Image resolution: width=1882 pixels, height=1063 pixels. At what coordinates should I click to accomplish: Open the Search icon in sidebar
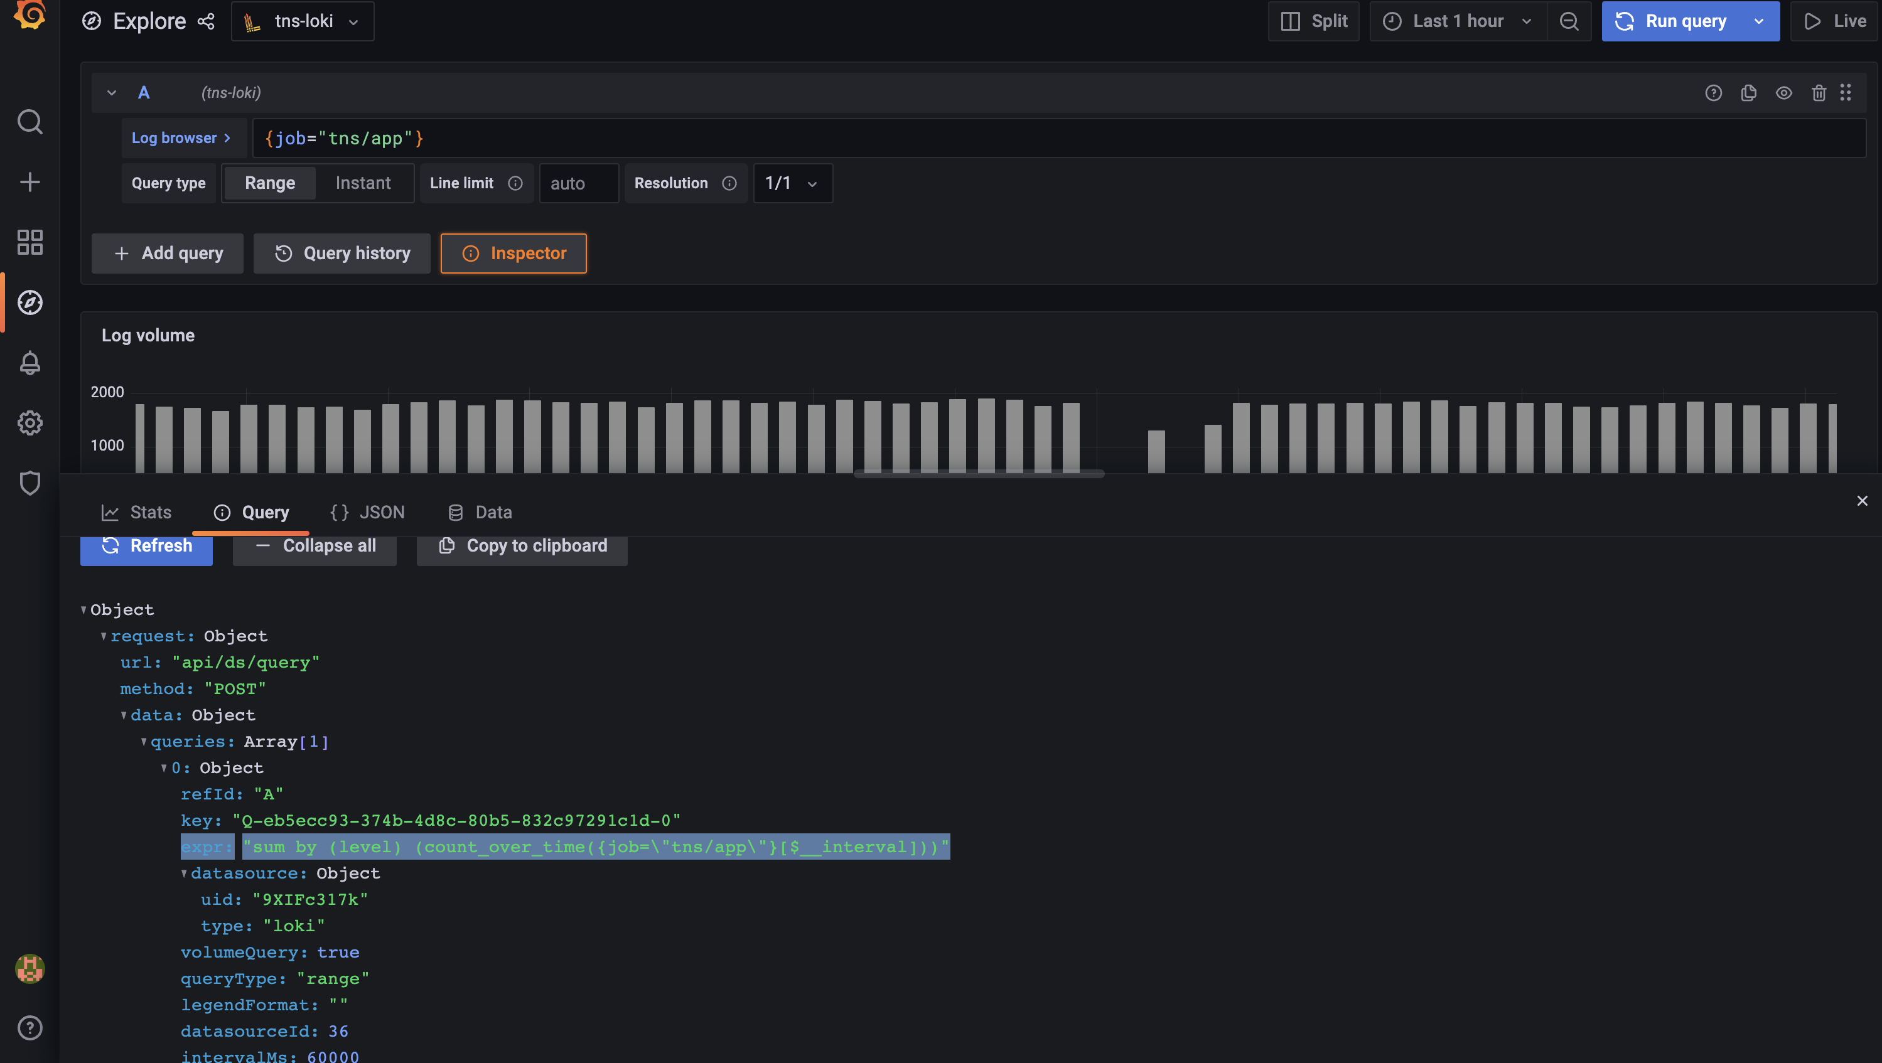pyautogui.click(x=30, y=121)
